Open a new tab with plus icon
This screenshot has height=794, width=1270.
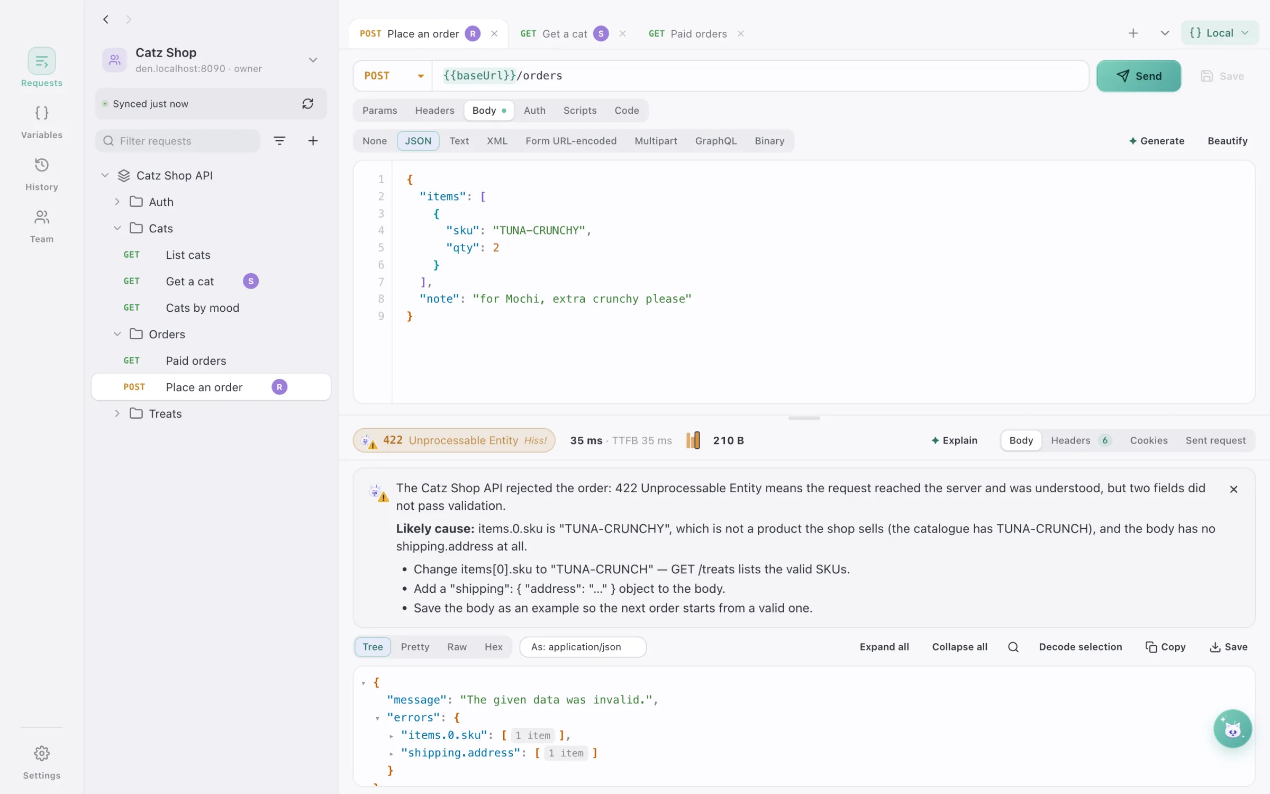tap(1133, 33)
